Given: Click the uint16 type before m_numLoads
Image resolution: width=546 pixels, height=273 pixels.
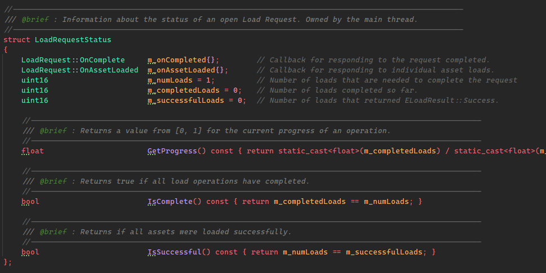Looking at the screenshot, I should pos(35,80).
